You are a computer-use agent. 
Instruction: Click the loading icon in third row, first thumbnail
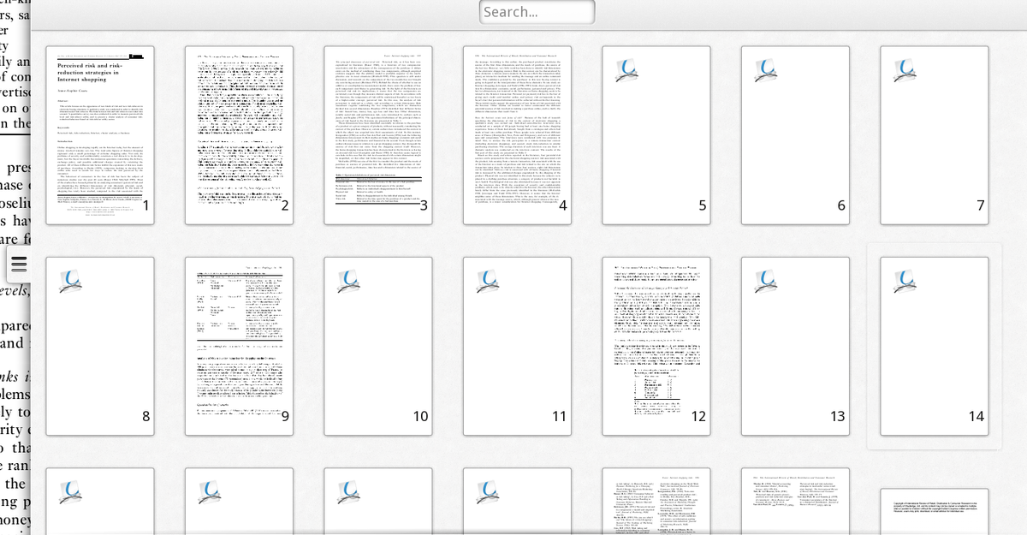(x=70, y=491)
